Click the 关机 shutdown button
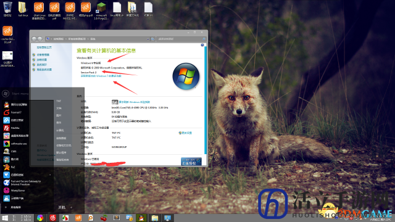The image size is (395, 222). coord(62,207)
